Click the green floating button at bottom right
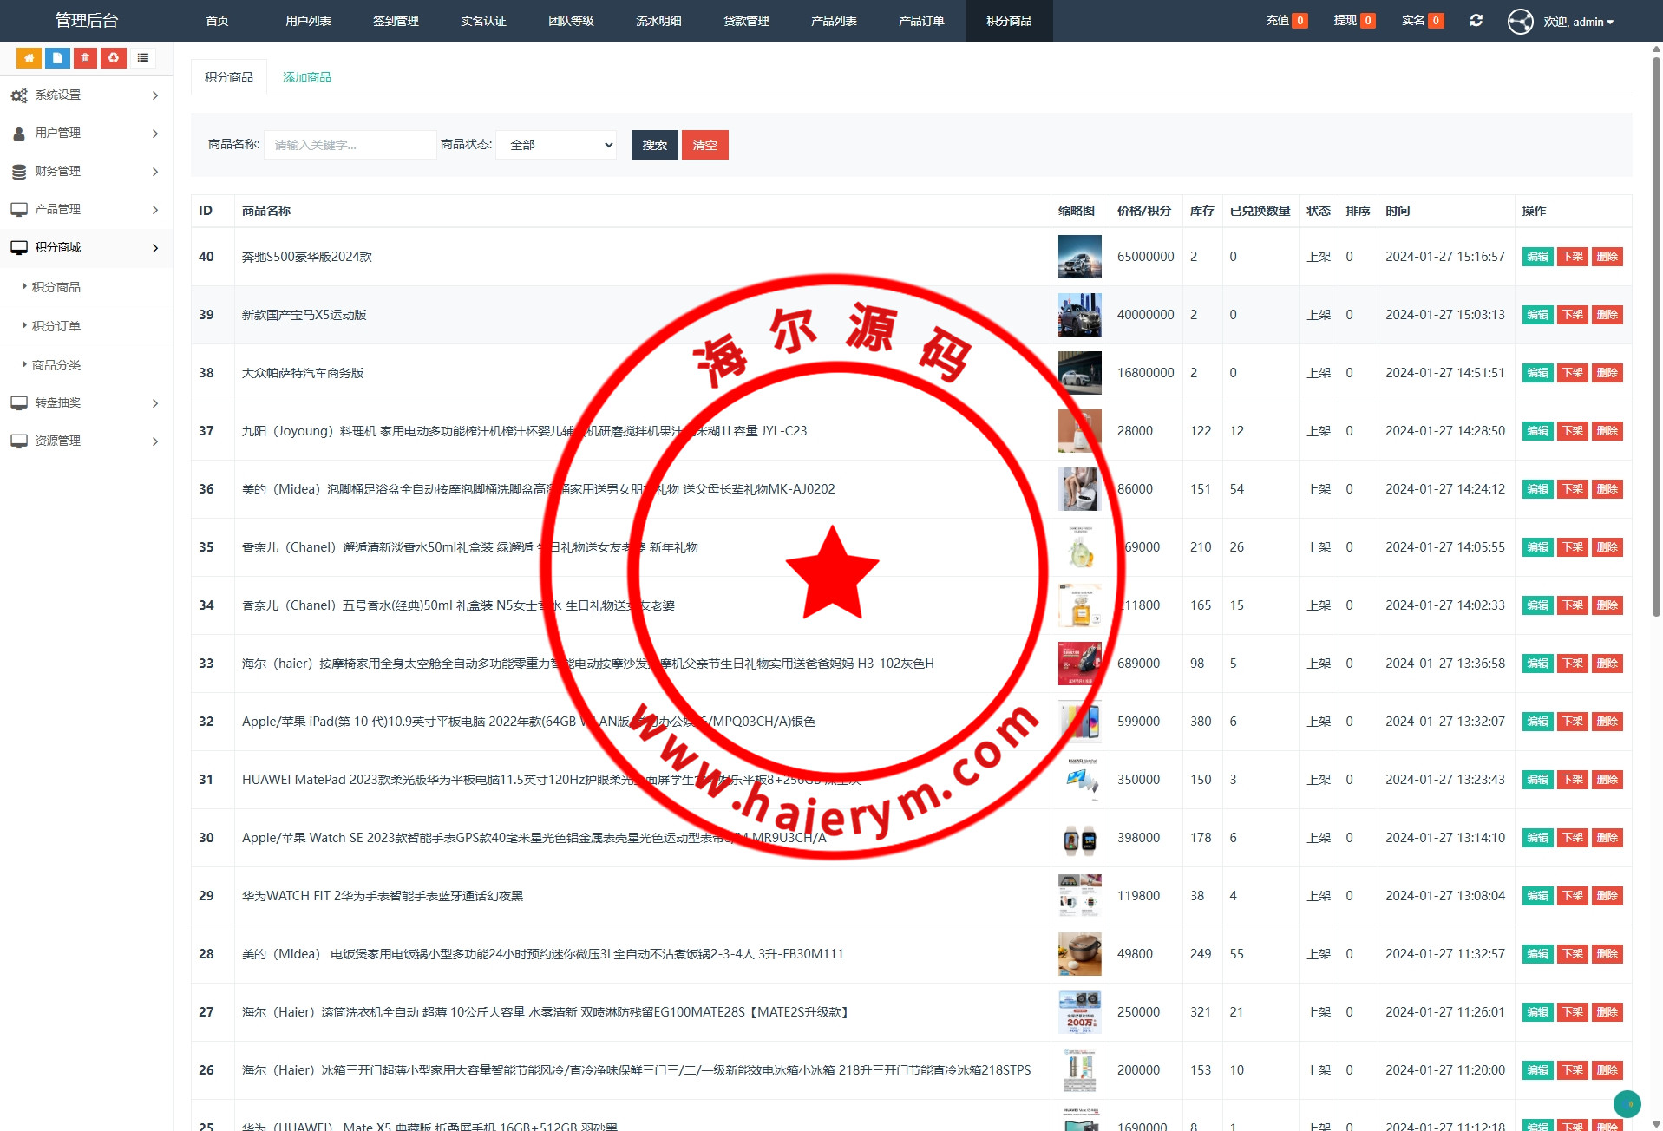 (x=1627, y=1103)
